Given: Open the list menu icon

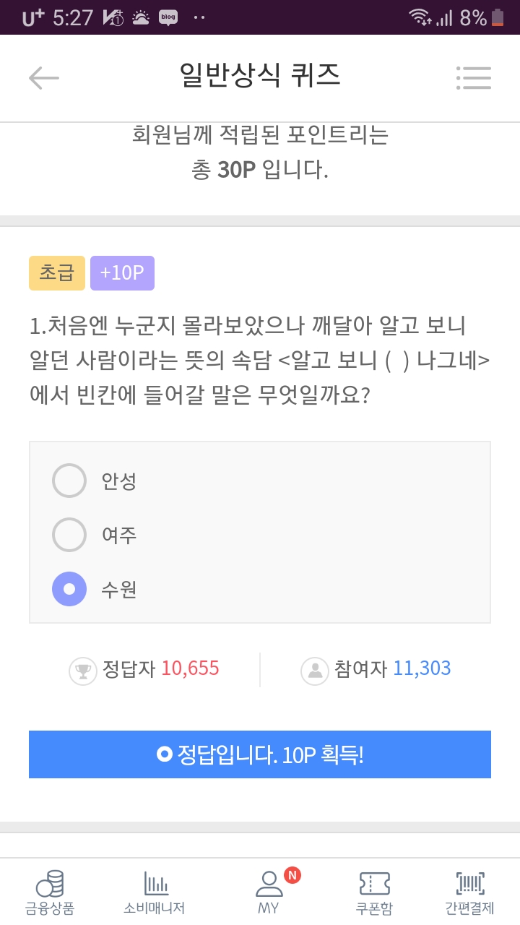Looking at the screenshot, I should [x=474, y=77].
